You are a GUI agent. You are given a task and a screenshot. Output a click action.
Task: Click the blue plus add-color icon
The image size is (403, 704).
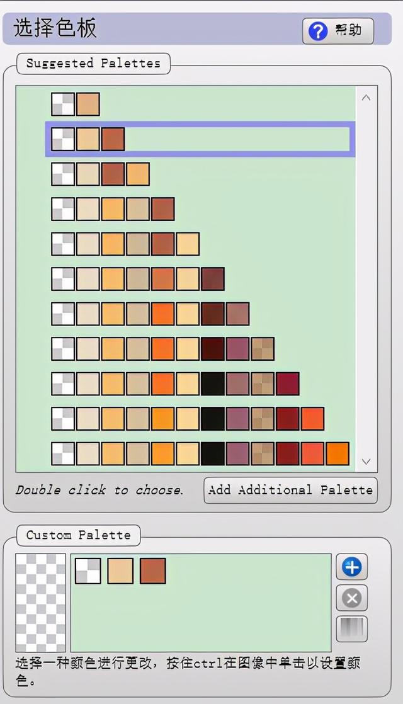pos(352,567)
